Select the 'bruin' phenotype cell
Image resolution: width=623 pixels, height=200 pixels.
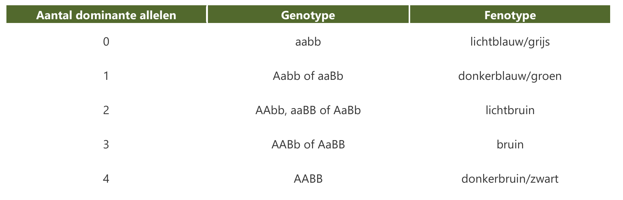[x=510, y=144]
